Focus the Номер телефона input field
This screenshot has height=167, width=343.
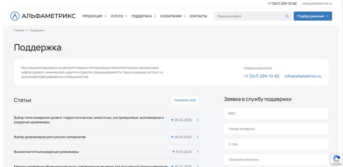coord(276,129)
